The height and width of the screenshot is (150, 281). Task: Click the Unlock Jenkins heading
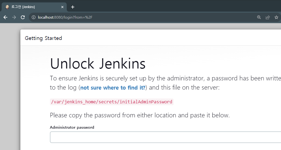(98, 64)
